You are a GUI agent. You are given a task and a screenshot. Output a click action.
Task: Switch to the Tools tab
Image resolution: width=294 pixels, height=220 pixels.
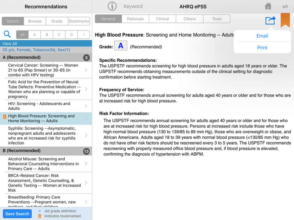coord(217,19)
